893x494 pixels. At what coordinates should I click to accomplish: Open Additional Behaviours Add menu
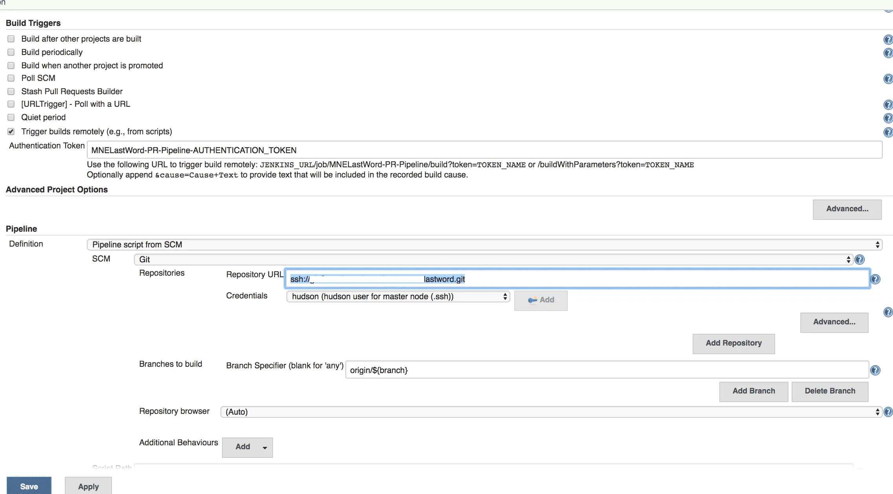pyautogui.click(x=247, y=447)
